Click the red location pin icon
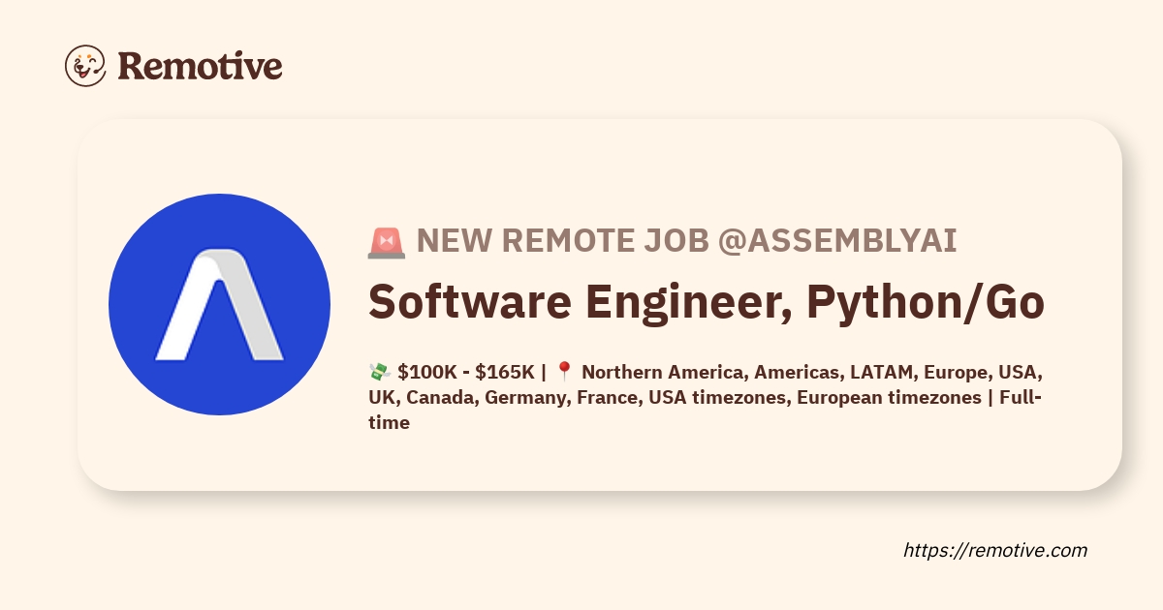The image size is (1163, 610). tap(565, 373)
